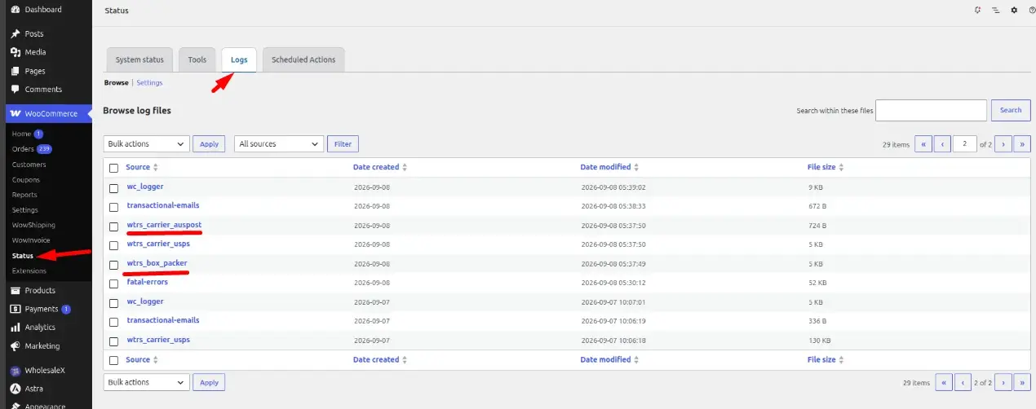Focus the Search within these files field

pos(931,110)
